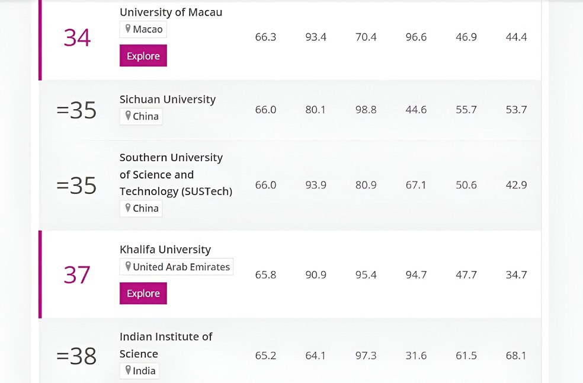Select rank number 34
The height and width of the screenshot is (383, 583).
click(76, 37)
